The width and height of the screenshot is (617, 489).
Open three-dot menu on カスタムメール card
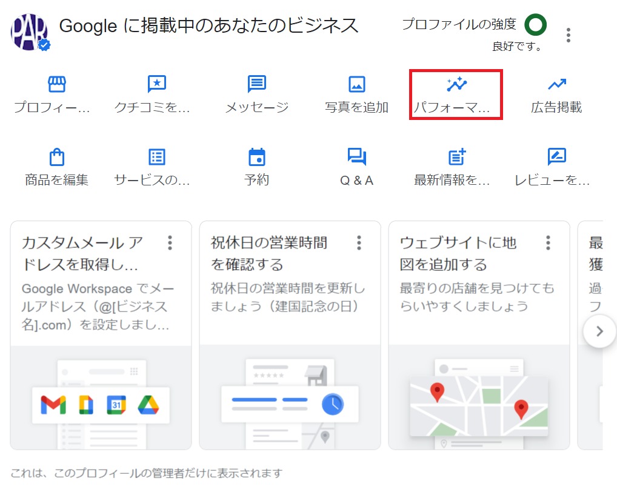coord(170,243)
